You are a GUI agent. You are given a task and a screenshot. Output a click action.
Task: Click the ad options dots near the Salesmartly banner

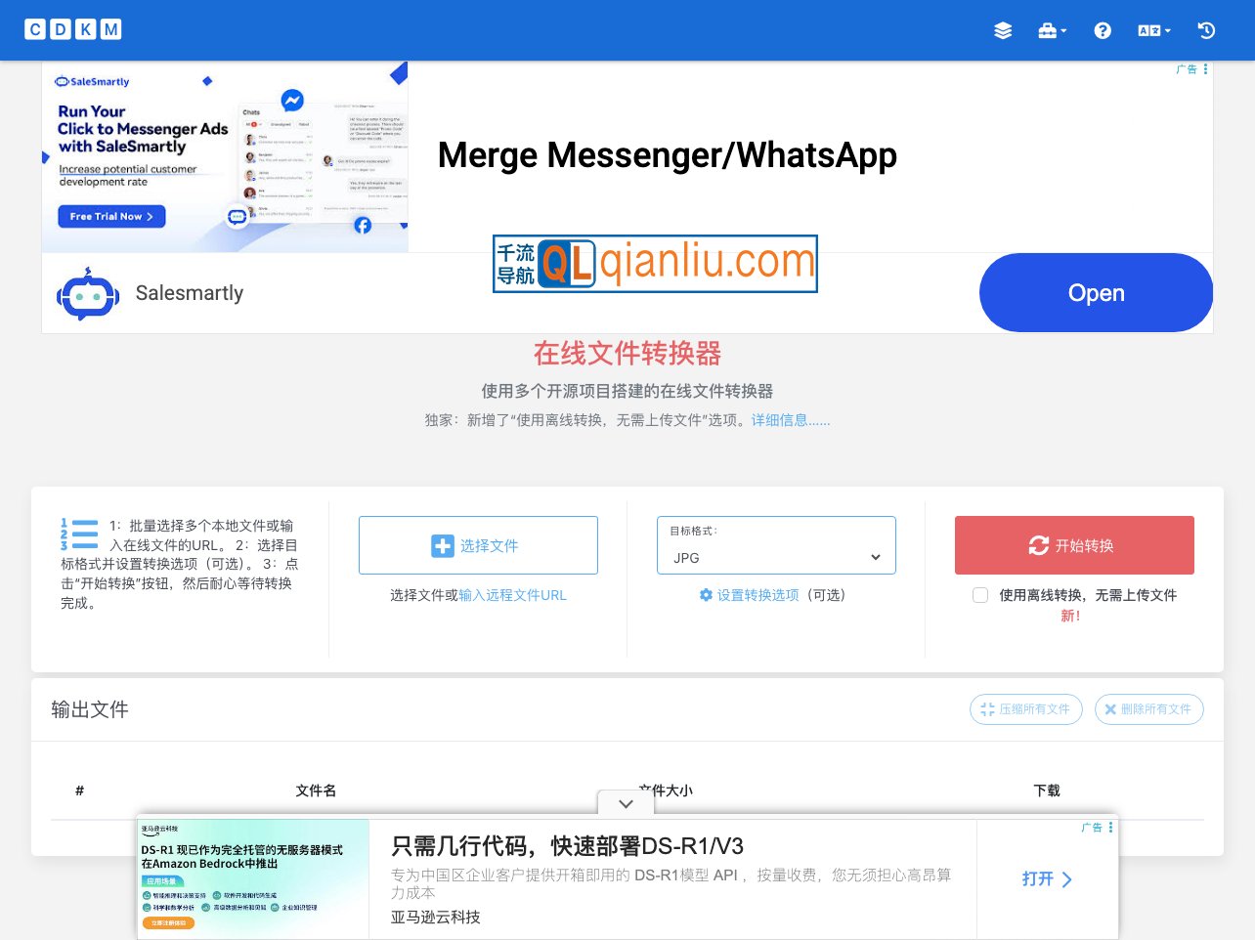1204,68
